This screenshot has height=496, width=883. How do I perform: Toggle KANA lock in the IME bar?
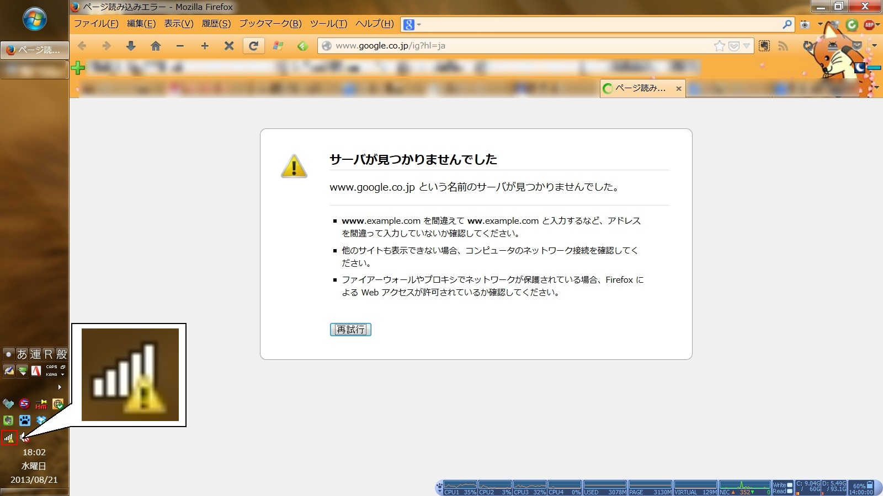tap(51, 374)
